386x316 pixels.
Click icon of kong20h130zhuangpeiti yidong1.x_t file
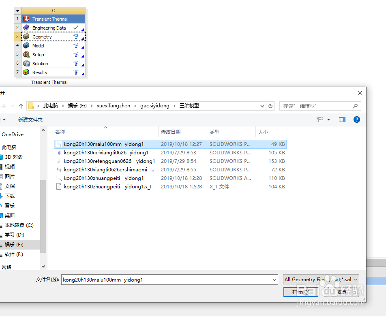click(x=59, y=187)
